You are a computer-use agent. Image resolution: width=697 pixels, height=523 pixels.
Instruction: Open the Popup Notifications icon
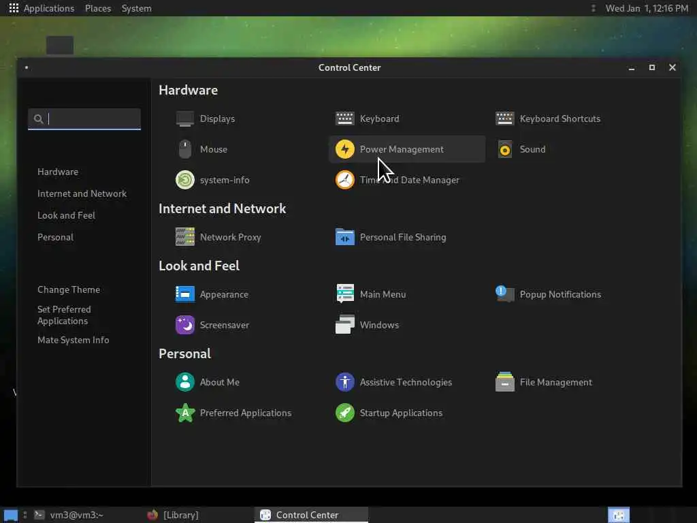tap(504, 294)
